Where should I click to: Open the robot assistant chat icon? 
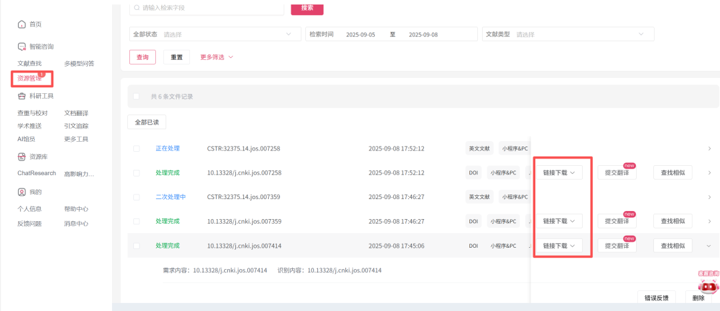click(x=707, y=285)
